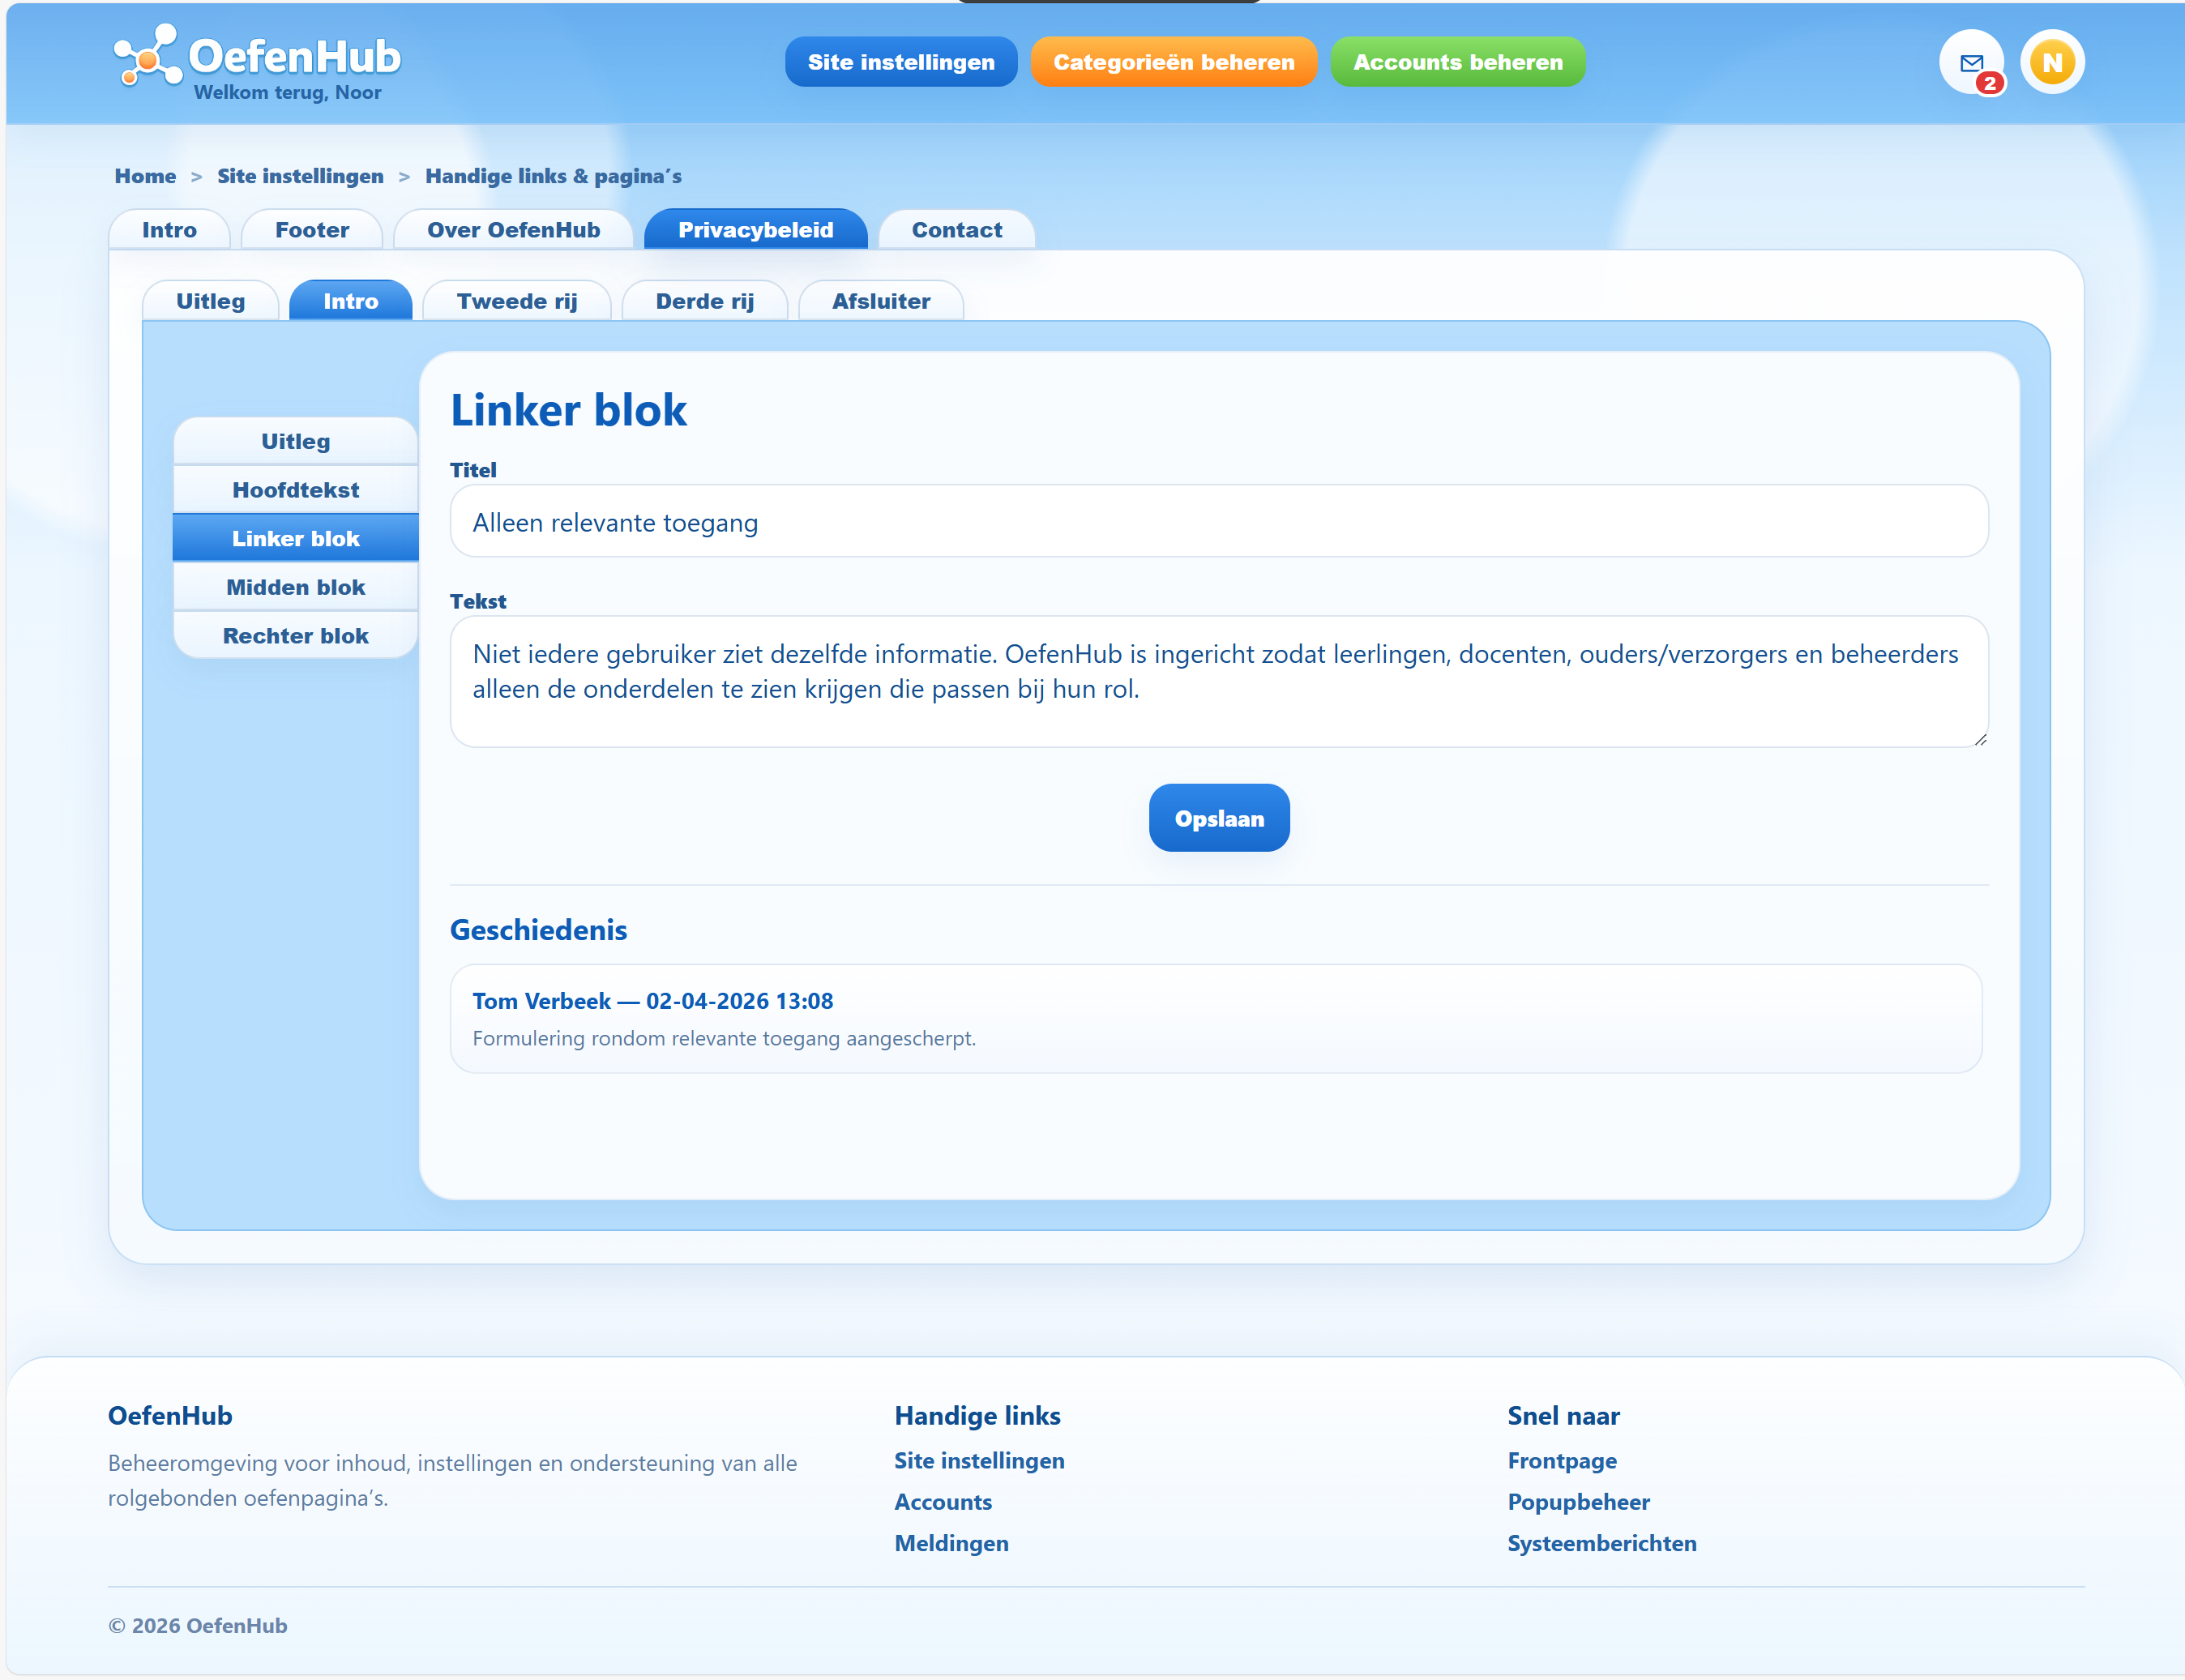Click the Tekst textarea
The image size is (2185, 1680).
coord(1218,682)
